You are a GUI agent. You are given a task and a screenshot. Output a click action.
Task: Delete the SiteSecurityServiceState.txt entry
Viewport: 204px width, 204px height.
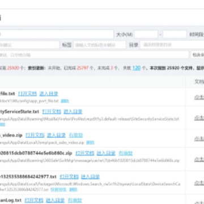2,125
